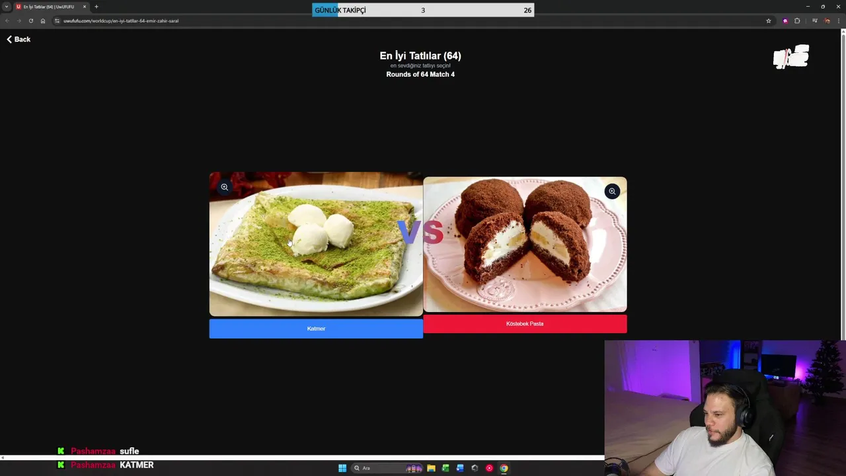Image resolution: width=846 pixels, height=476 pixels.
Task: Click the GÜNLÜK TAKİPÇİ progress bar
Action: point(423,10)
